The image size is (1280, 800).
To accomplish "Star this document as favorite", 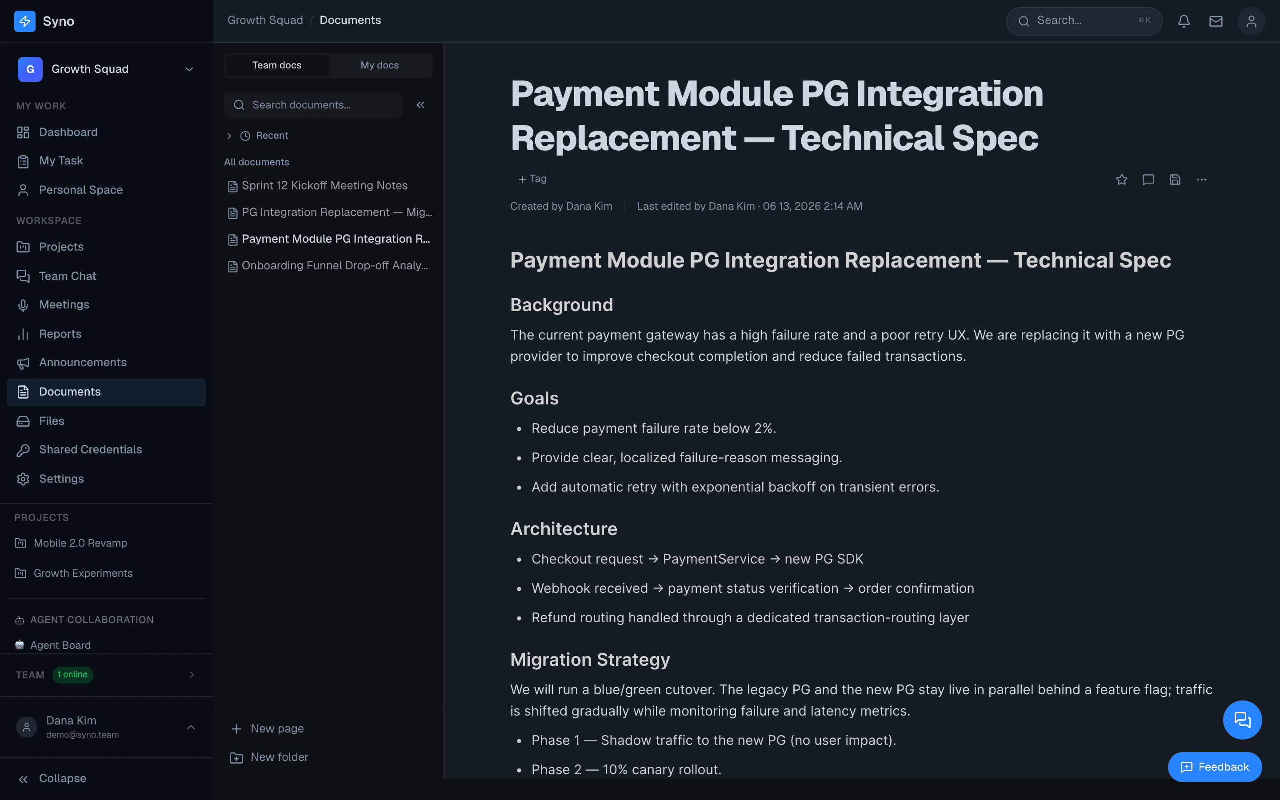I will [x=1121, y=180].
